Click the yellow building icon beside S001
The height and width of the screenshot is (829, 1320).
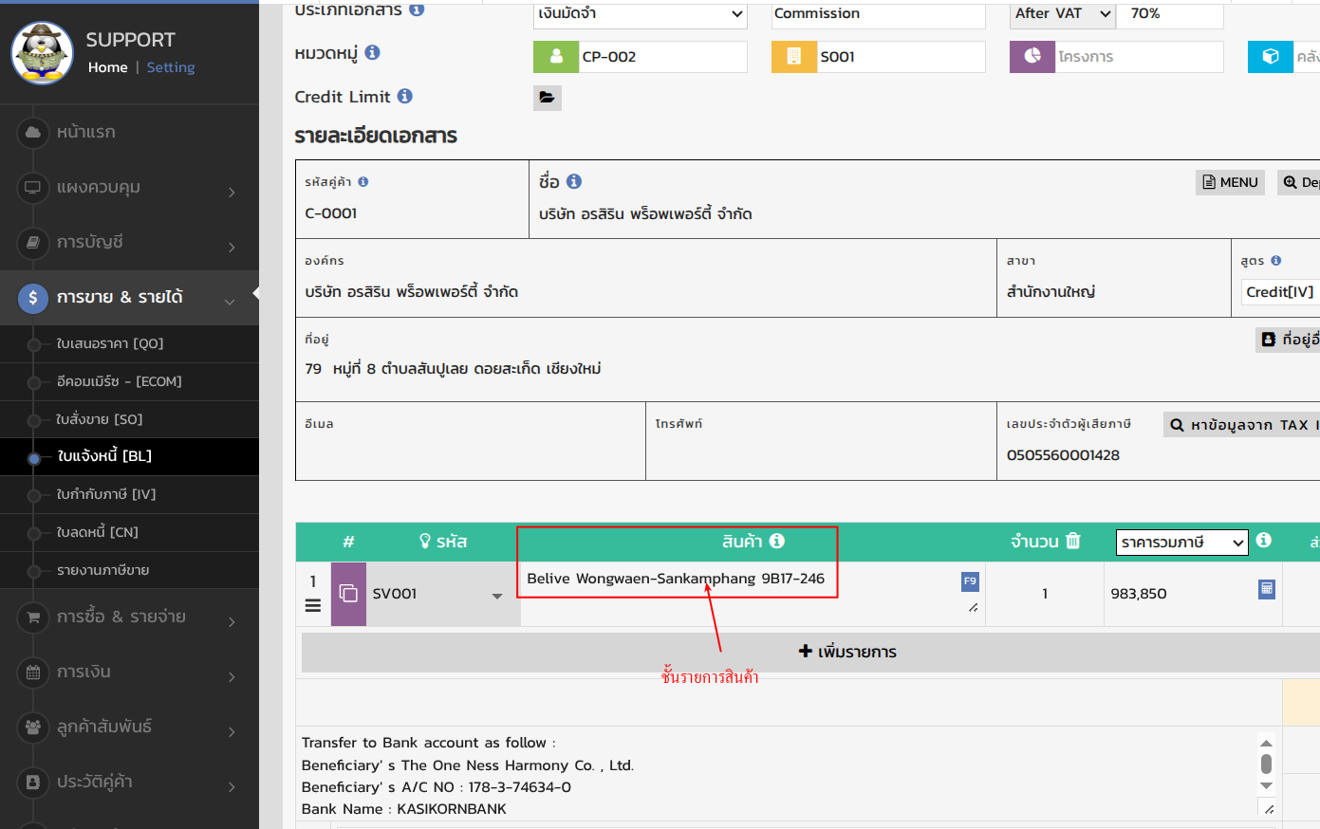[794, 57]
